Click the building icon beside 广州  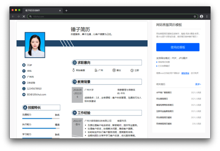pyautogui.click(x=96, y=70)
